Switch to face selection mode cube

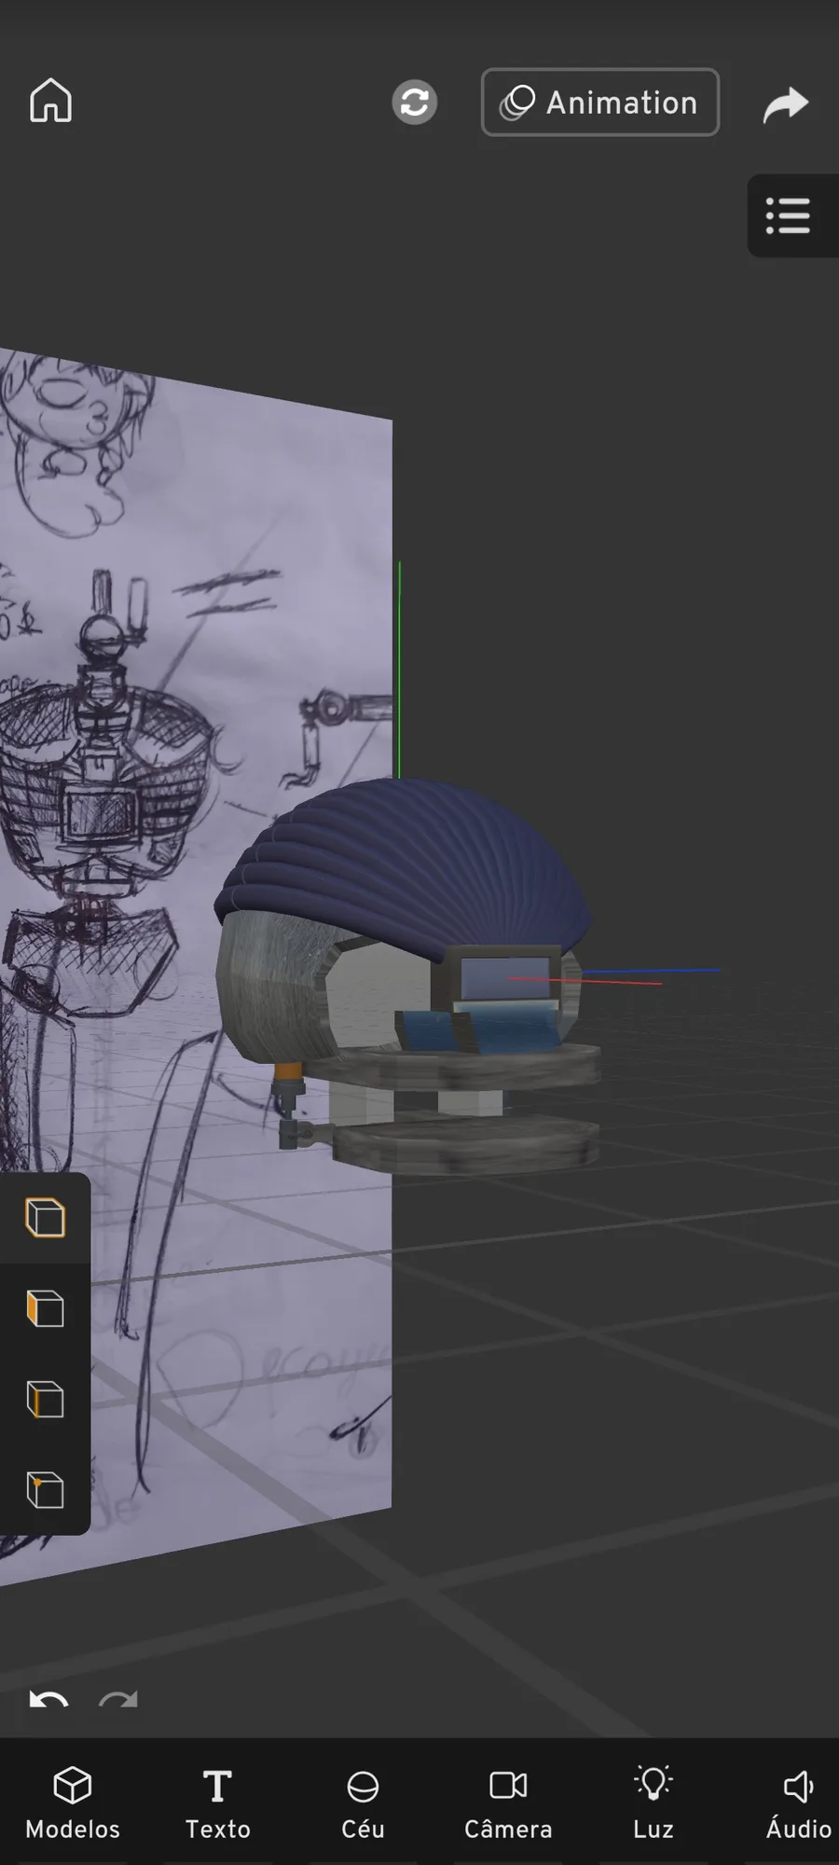(x=45, y=1308)
